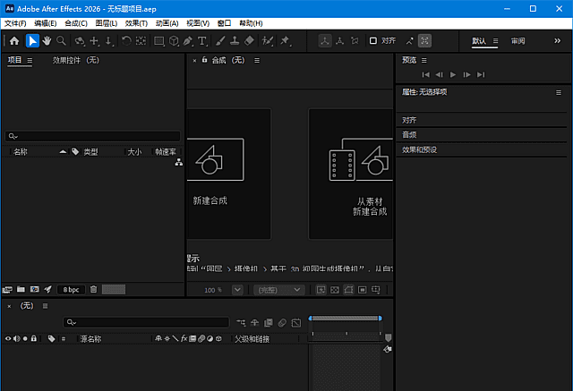Toggle shy layers switch in timeline

(254, 323)
